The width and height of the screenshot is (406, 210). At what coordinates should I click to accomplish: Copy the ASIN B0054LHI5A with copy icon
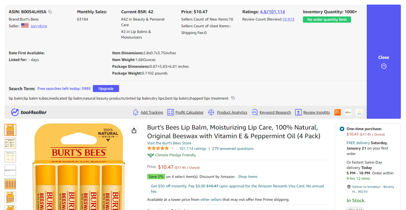point(50,11)
